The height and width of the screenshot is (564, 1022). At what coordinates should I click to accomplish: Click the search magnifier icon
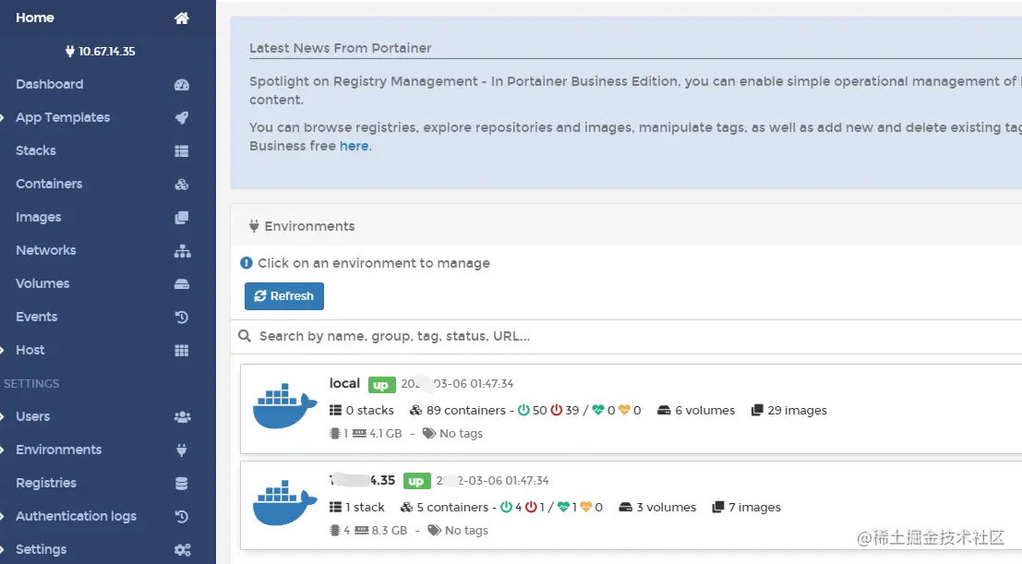245,336
